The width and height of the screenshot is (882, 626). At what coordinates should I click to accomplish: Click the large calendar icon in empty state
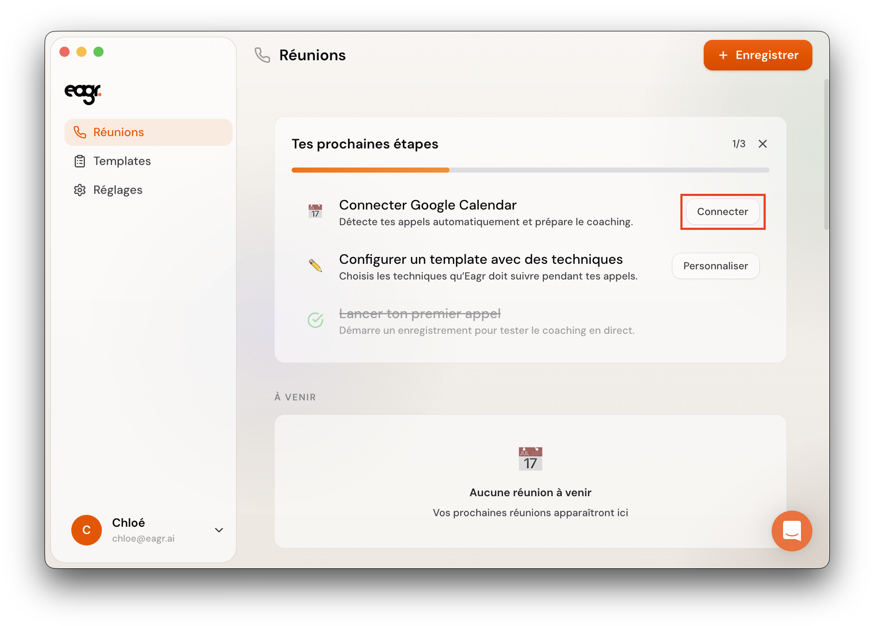[x=530, y=458]
